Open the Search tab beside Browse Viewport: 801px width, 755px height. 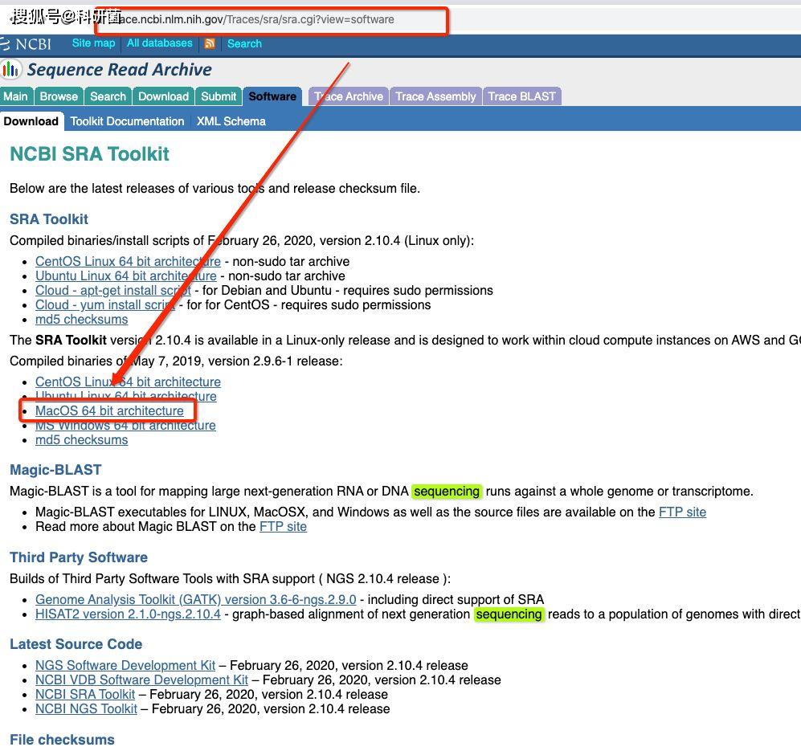click(108, 96)
